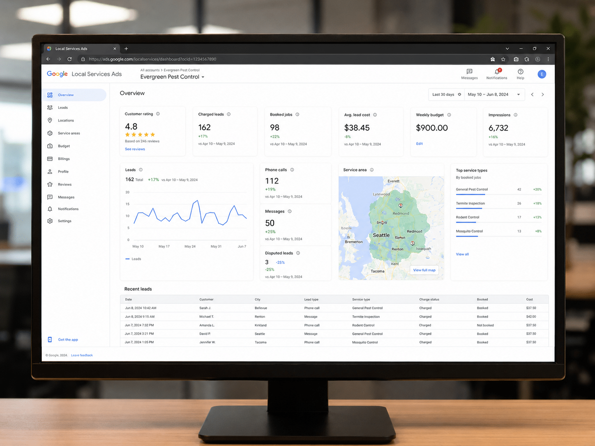
Task: Click the Phone calls info icon
Action: coord(292,170)
